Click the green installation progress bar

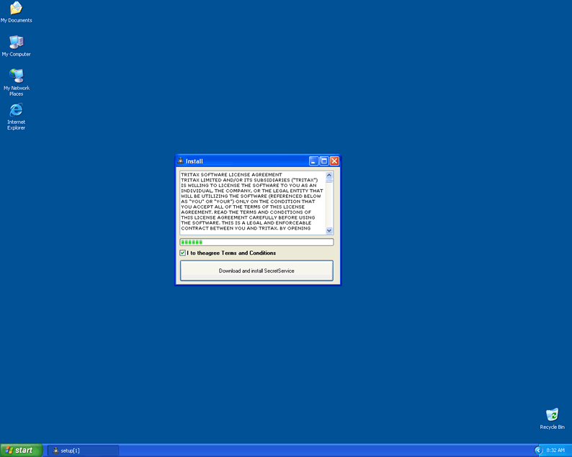tap(256, 243)
